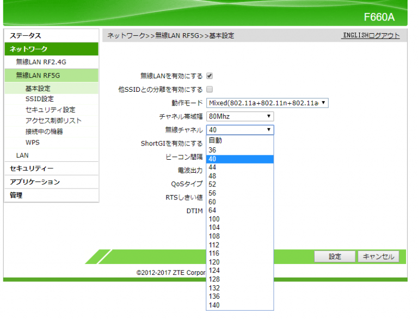Open the アプリケーション menu
This screenshot has width=418, height=320.
[52, 182]
